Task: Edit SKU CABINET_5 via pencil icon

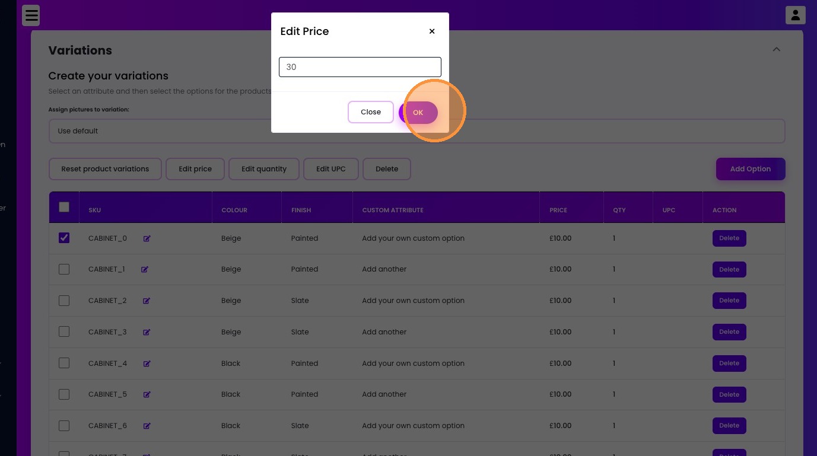Action: 147,394
